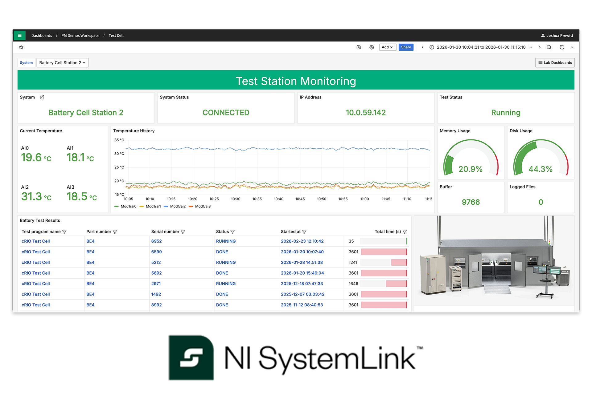Mark dashboard as favorite with star icon
This screenshot has height=394, width=592.
tap(21, 47)
